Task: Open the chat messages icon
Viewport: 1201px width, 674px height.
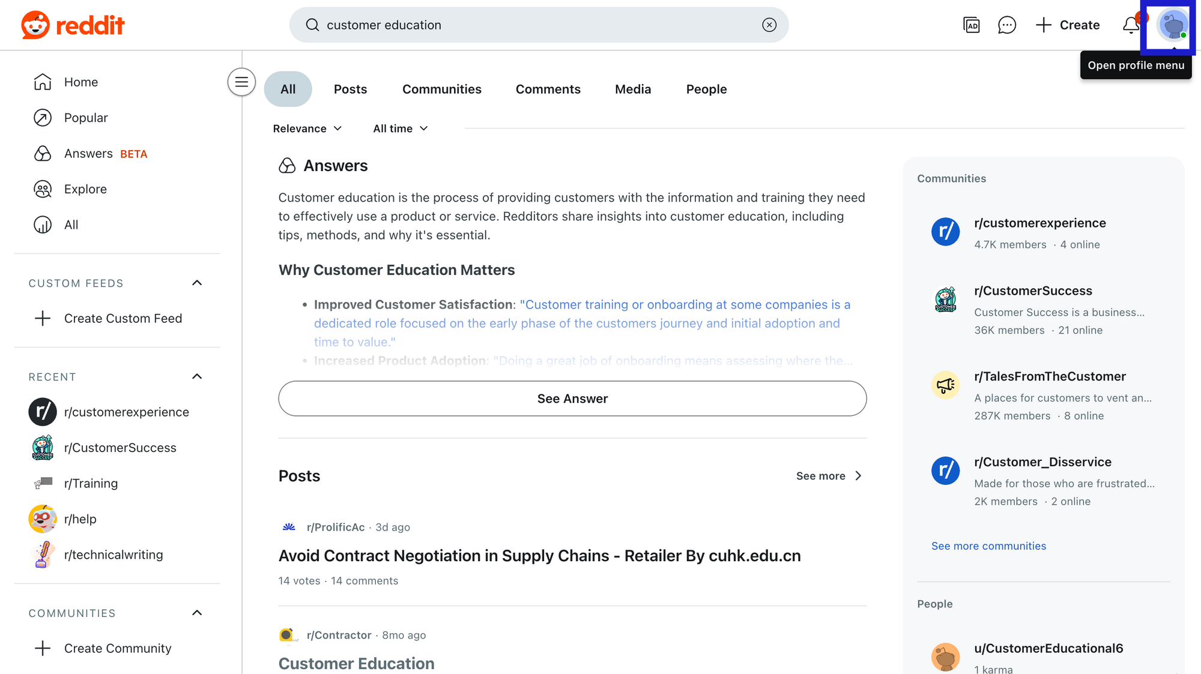Action: pyautogui.click(x=1006, y=25)
